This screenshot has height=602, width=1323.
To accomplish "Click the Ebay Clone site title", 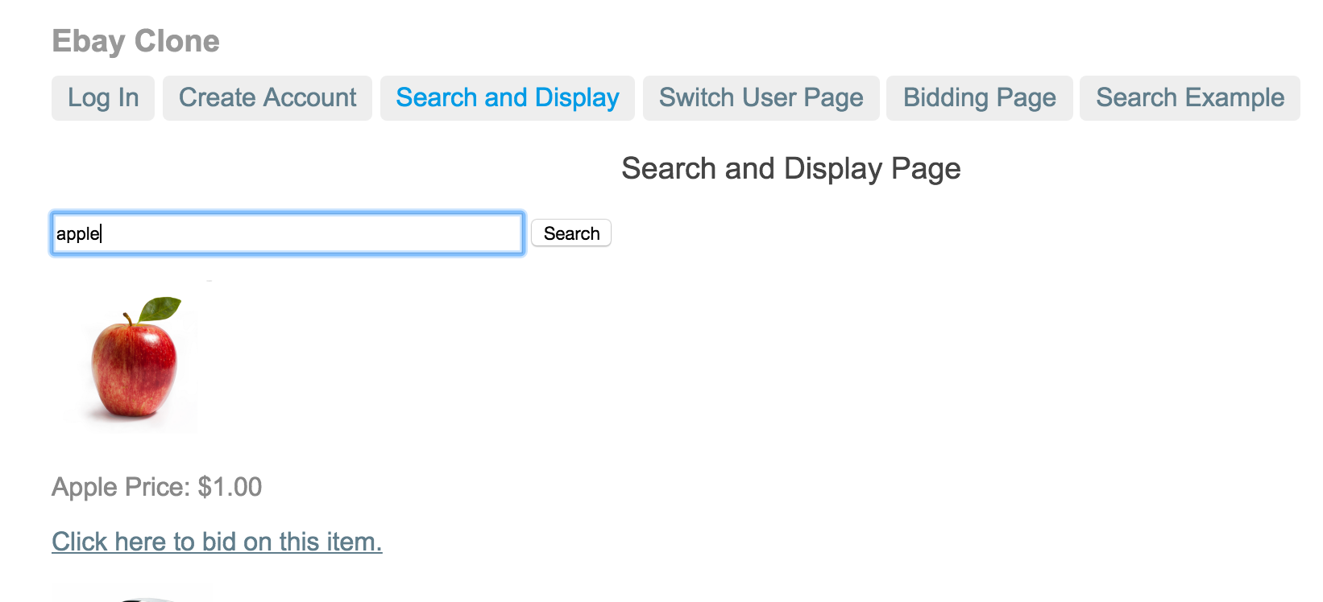I will [135, 41].
